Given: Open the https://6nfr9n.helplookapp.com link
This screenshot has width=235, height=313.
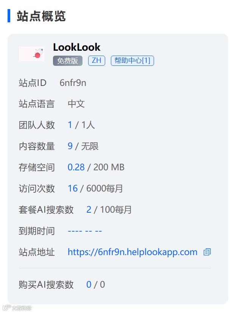Looking at the screenshot, I should coord(132,252).
